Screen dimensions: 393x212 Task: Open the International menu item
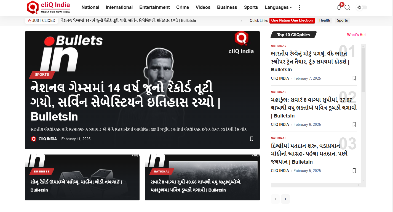pyautogui.click(x=119, y=7)
